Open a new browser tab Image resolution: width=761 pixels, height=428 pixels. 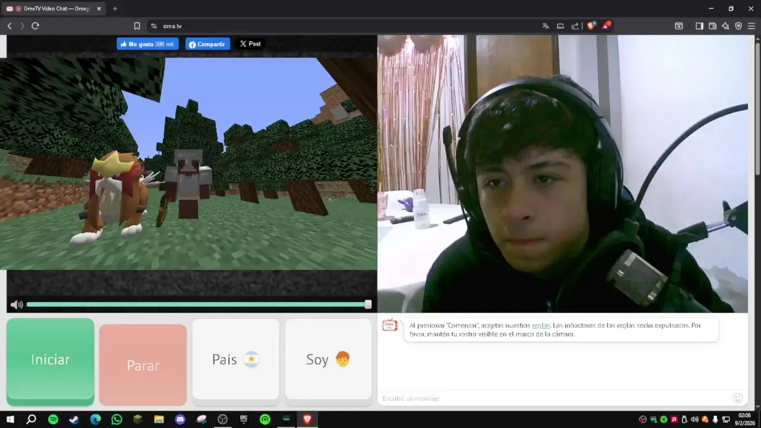(x=115, y=9)
